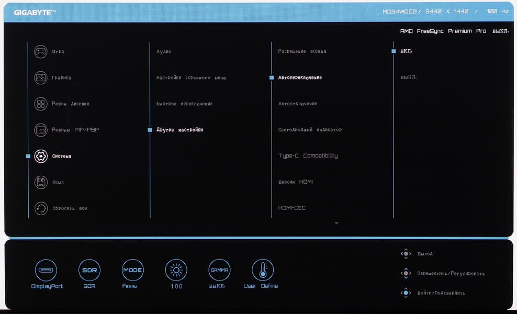517x314 pixels.
Task: Click the sun brightness icon
Action: point(176,270)
